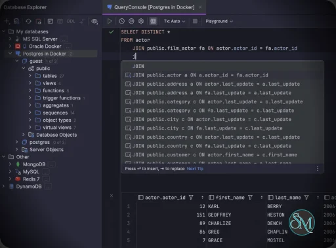The image size is (336, 248).
Task: Click the view parameters P icon
Action: 131,21
